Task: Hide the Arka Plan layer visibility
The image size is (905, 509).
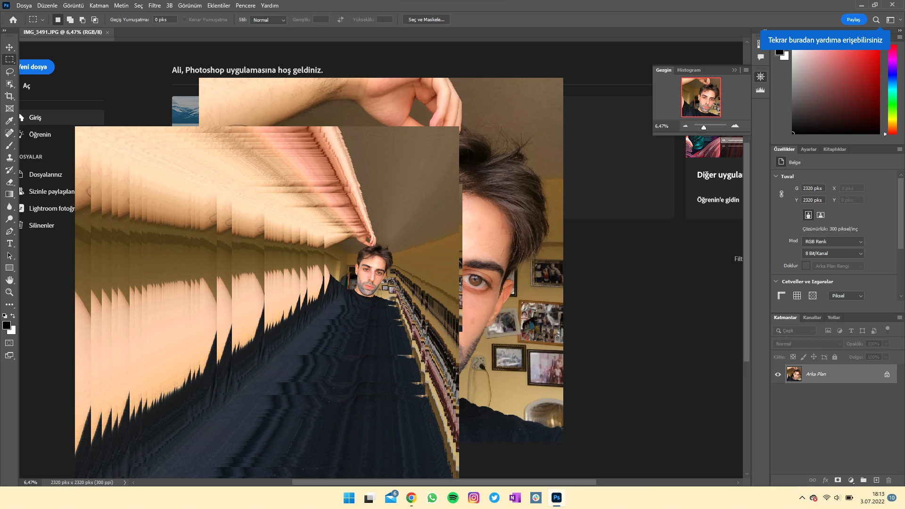Action: [778, 374]
